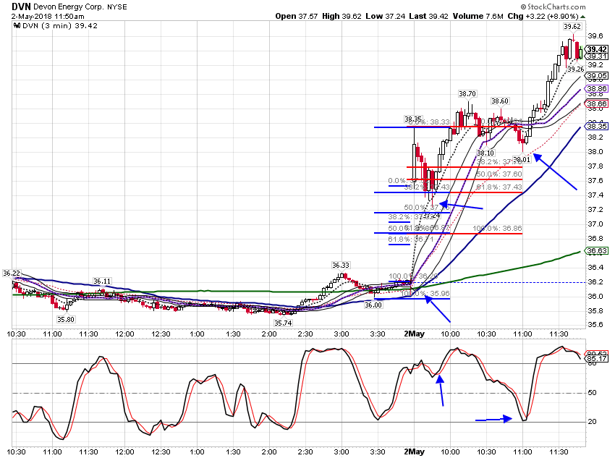Click the 'Volume 7.6M' header value
Viewport: 615px width, 458px height.
(478, 16)
